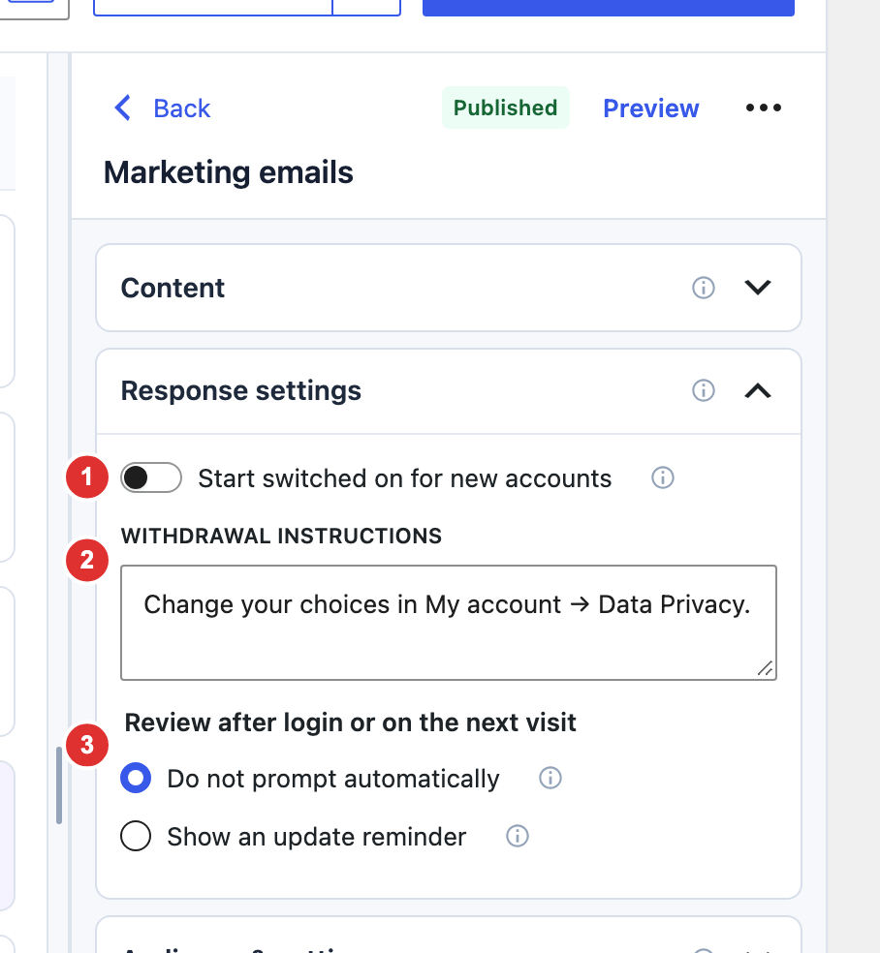Open the Preview link

650,108
